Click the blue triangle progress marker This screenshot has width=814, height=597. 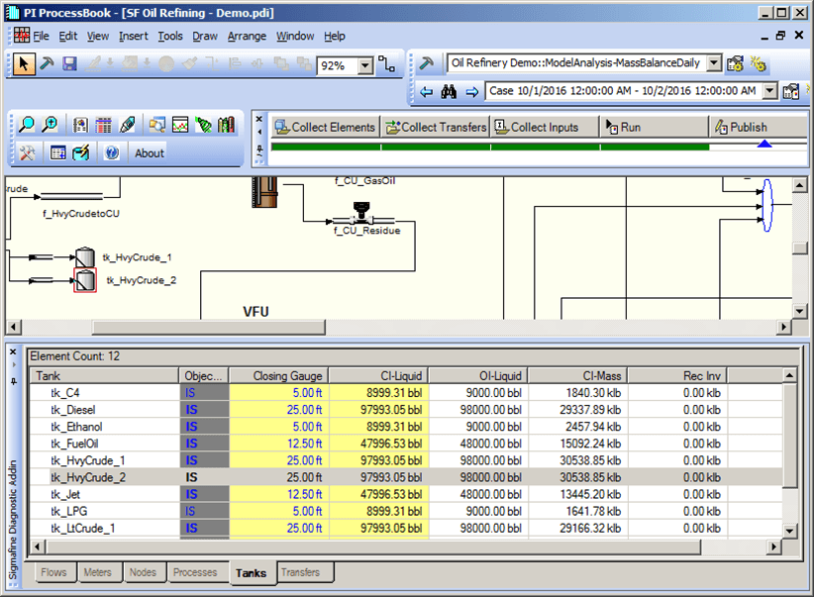[763, 145]
